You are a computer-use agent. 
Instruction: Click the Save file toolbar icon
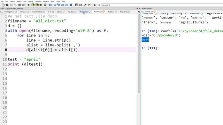(x=11, y=5)
